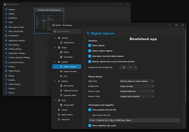
Task: Click the custom info text field
Action: [x=134, y=120]
